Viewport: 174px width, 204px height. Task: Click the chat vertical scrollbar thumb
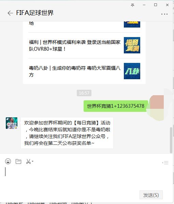[x=171, y=140]
